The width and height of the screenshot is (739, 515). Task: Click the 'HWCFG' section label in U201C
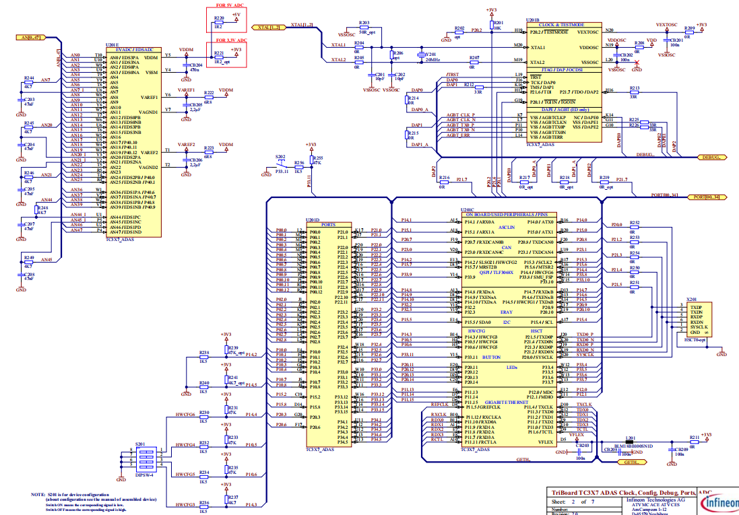pos(476,331)
